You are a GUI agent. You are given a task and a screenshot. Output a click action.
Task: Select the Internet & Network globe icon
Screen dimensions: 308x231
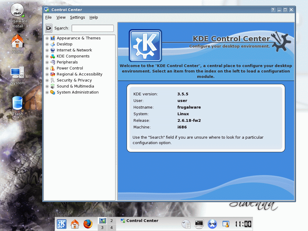point(53,50)
